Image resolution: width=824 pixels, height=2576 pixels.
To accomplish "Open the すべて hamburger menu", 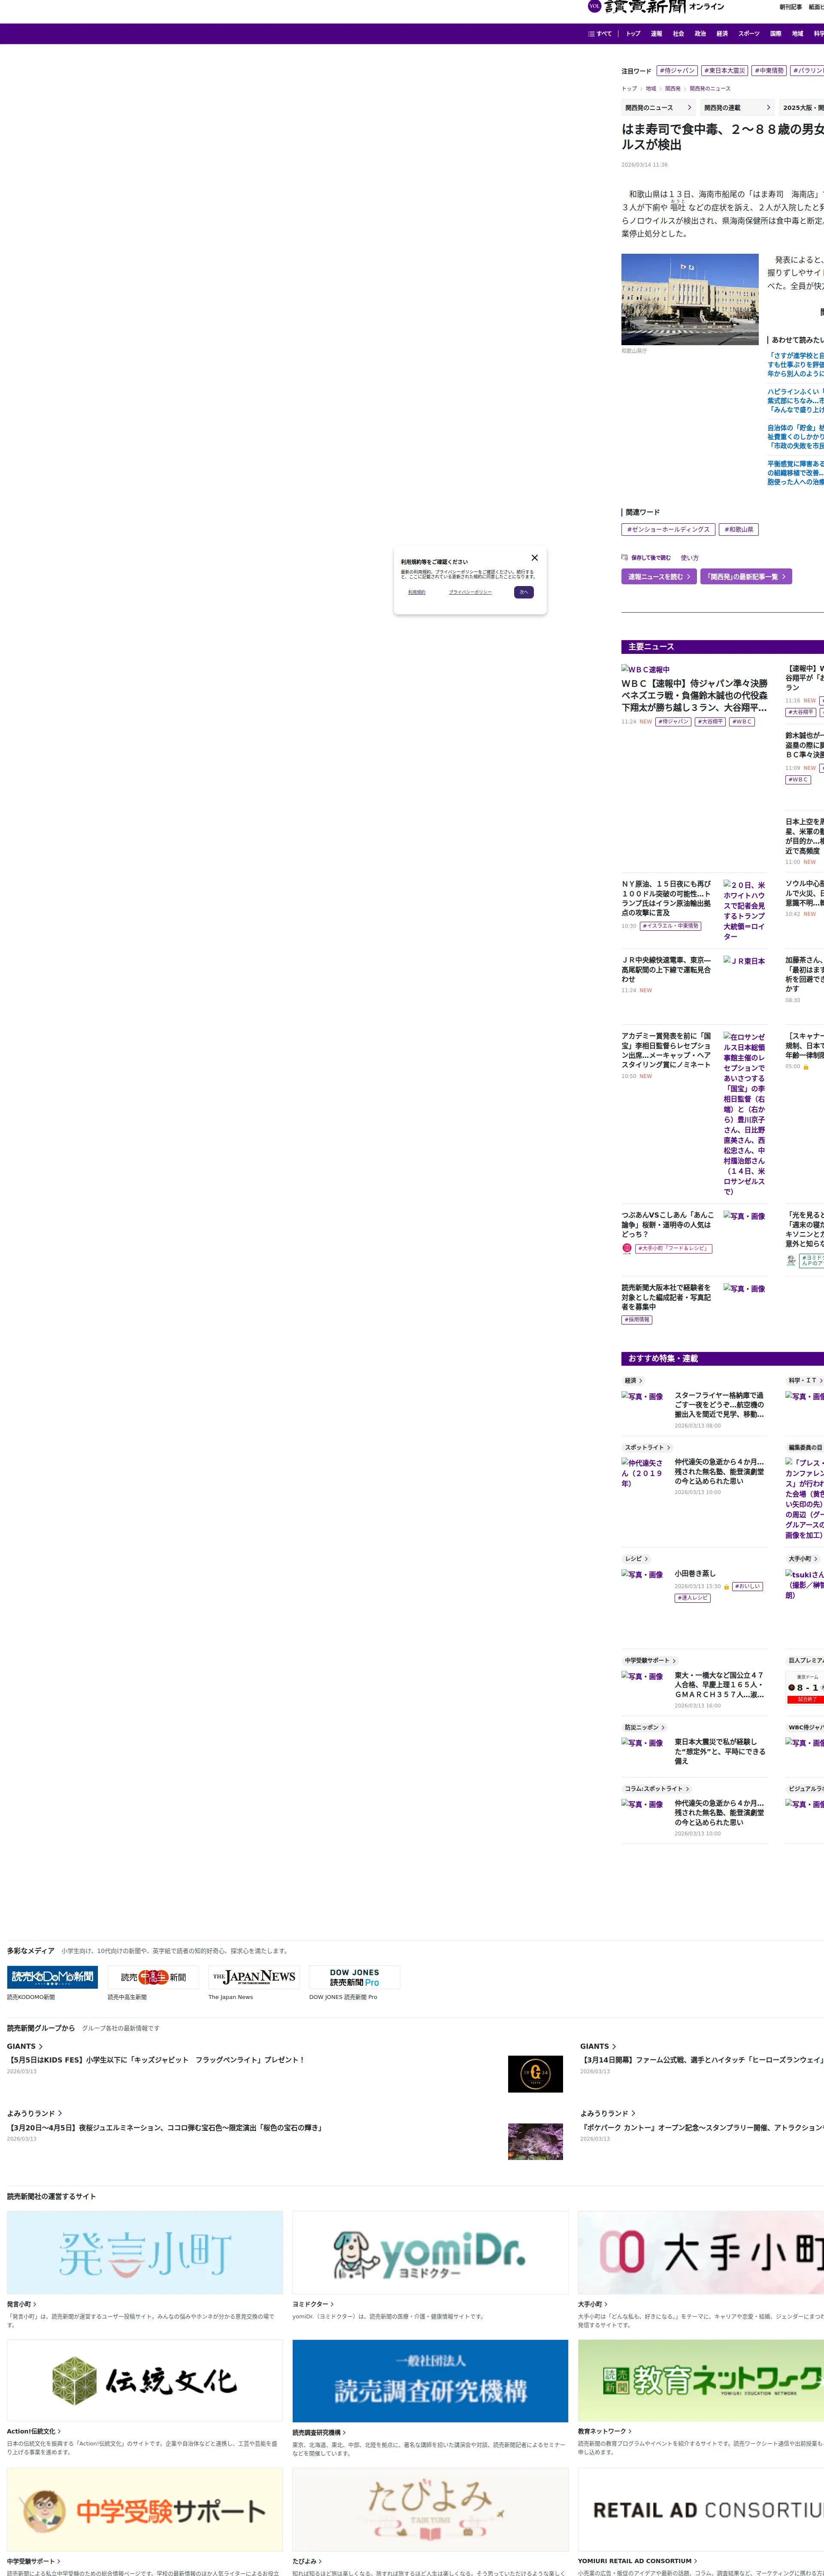I will click(x=600, y=34).
